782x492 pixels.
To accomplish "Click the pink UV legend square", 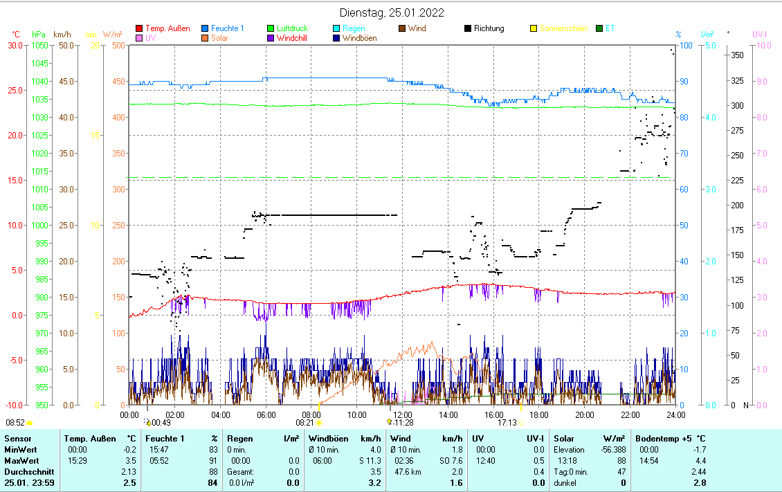I will (x=139, y=38).
